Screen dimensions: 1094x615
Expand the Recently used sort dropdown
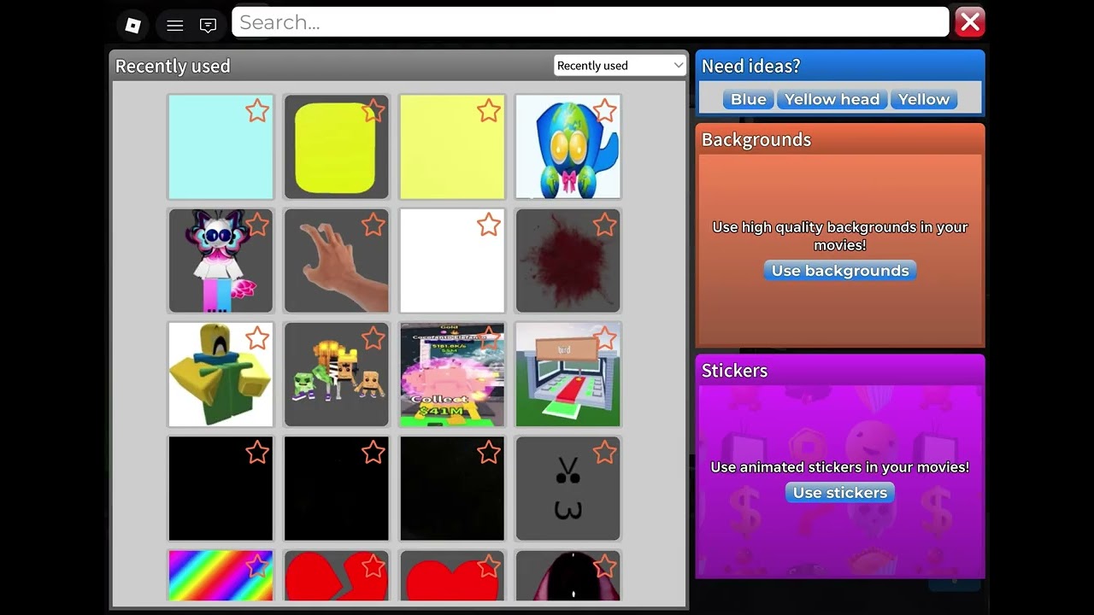620,66
